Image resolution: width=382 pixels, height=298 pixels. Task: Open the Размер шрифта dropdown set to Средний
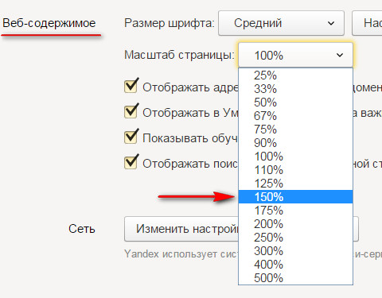[281, 23]
